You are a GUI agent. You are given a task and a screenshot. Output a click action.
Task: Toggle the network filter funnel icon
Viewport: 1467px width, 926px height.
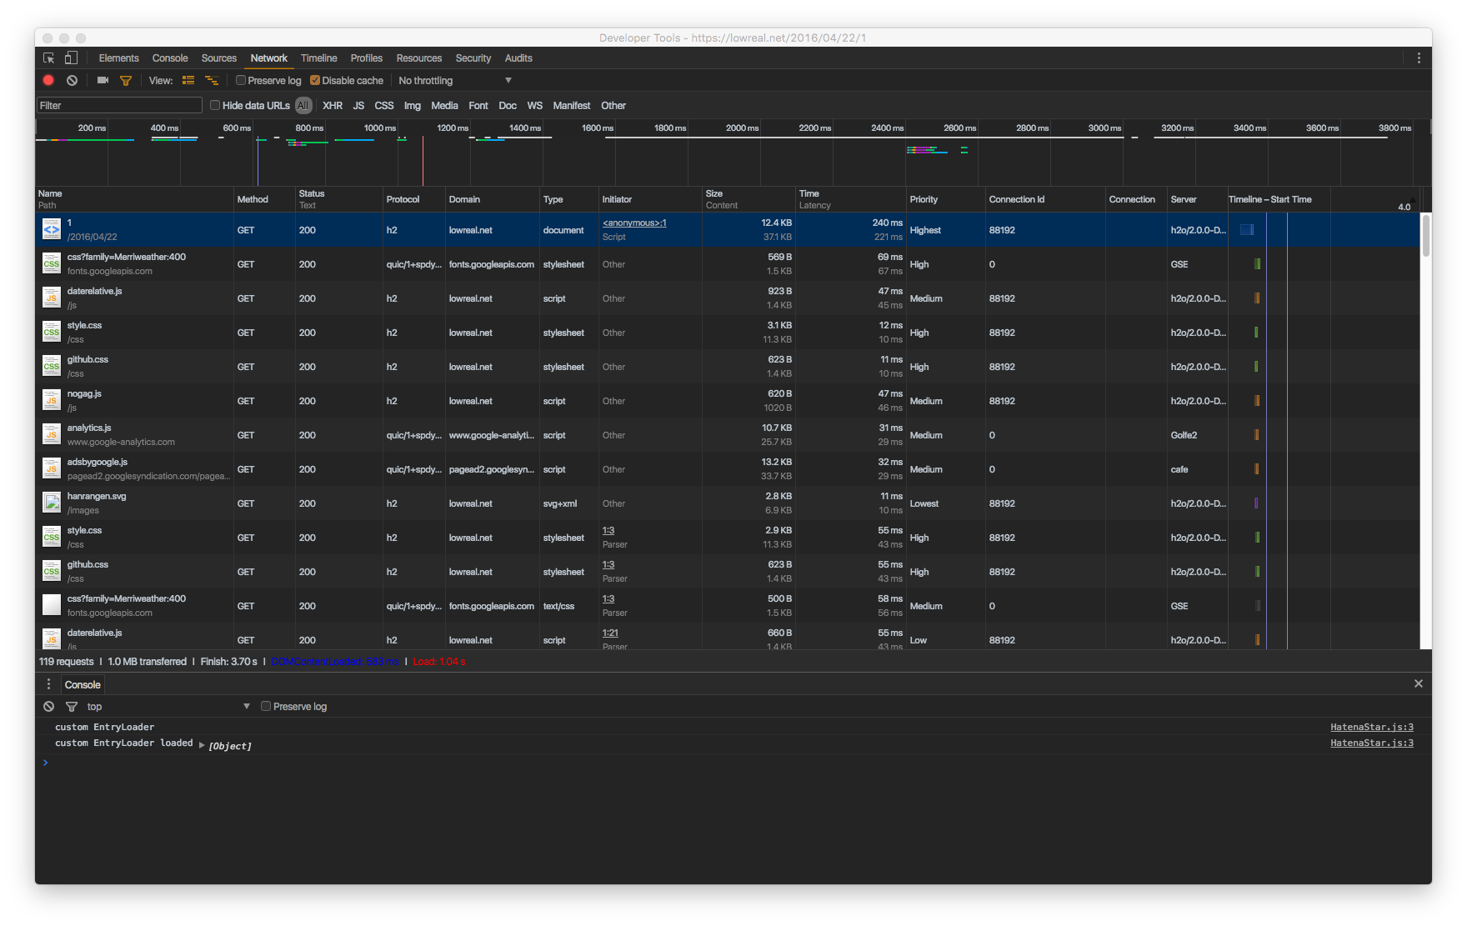click(x=126, y=81)
